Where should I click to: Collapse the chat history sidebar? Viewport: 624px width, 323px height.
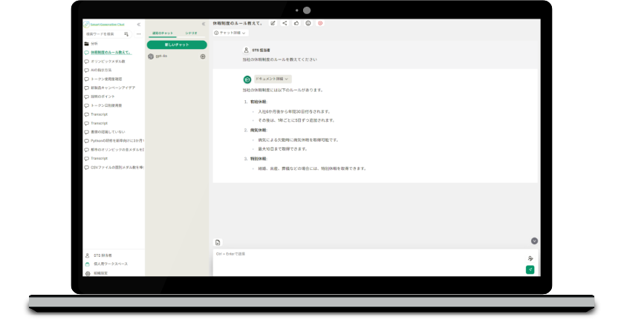138,25
